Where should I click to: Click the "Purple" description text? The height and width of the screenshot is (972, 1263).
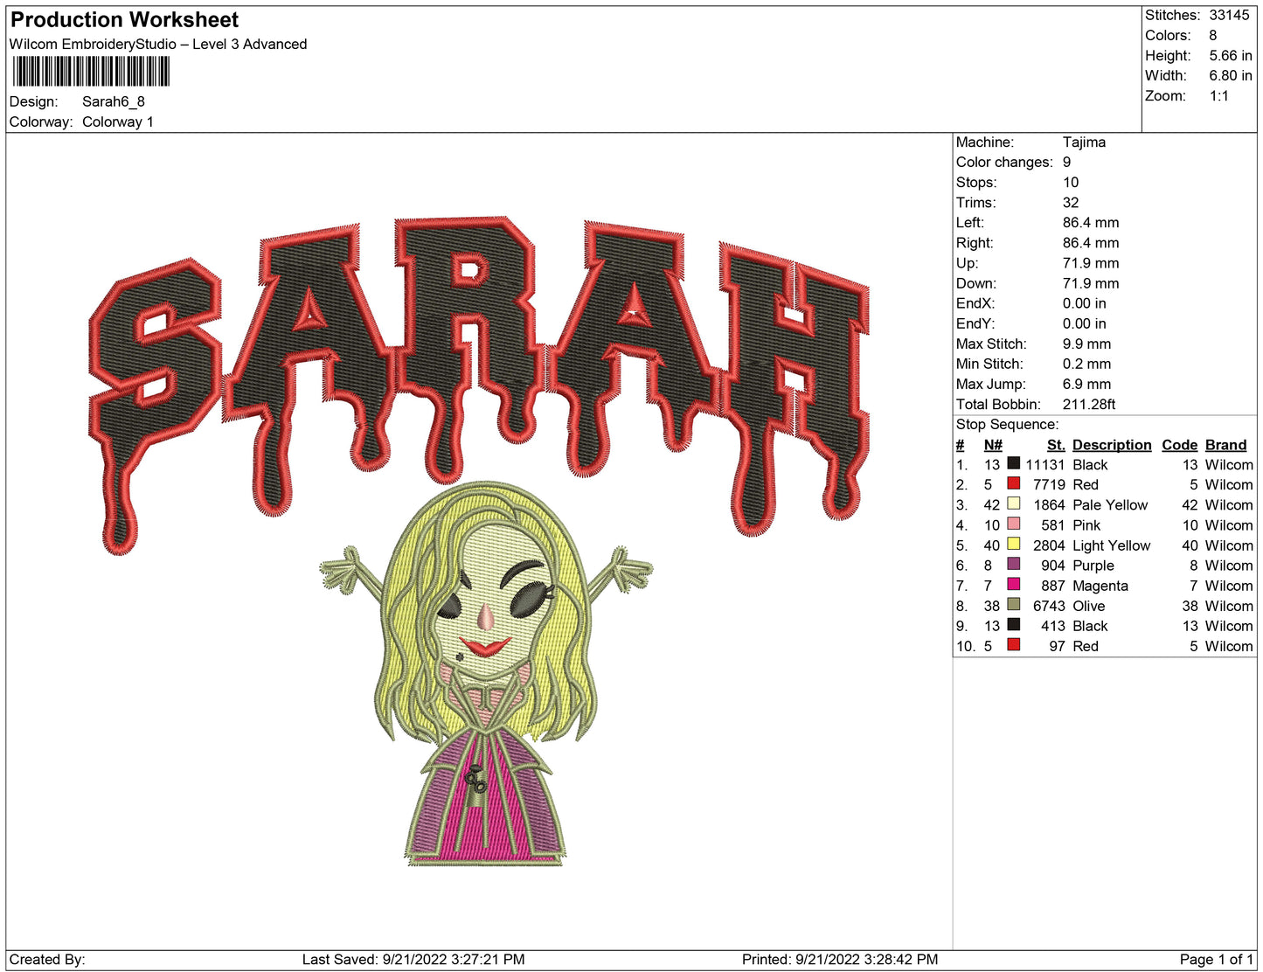1093,566
